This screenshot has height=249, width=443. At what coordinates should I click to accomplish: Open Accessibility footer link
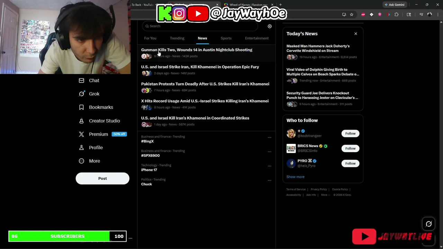293,195
